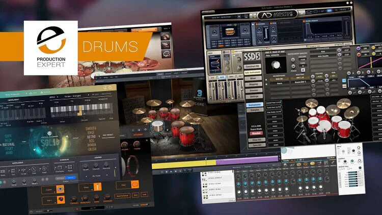Switch to Master in Solid's output toggle
The width and height of the screenshot is (382, 215).
click(x=71, y=178)
